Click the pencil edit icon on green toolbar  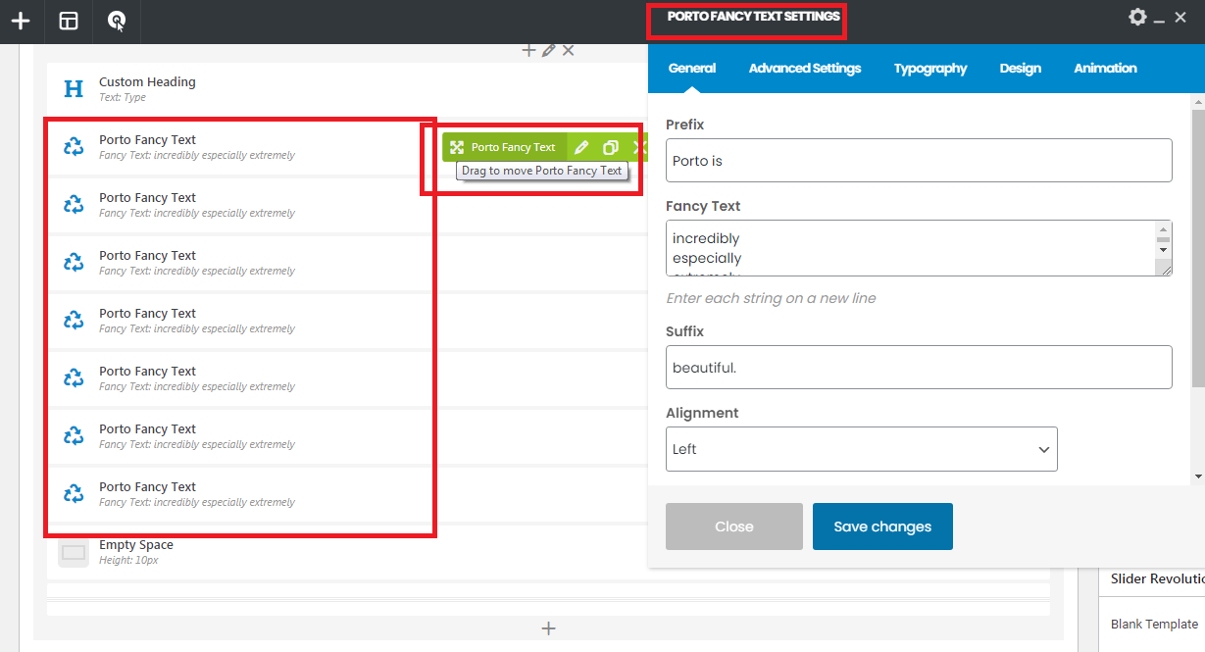pos(581,147)
